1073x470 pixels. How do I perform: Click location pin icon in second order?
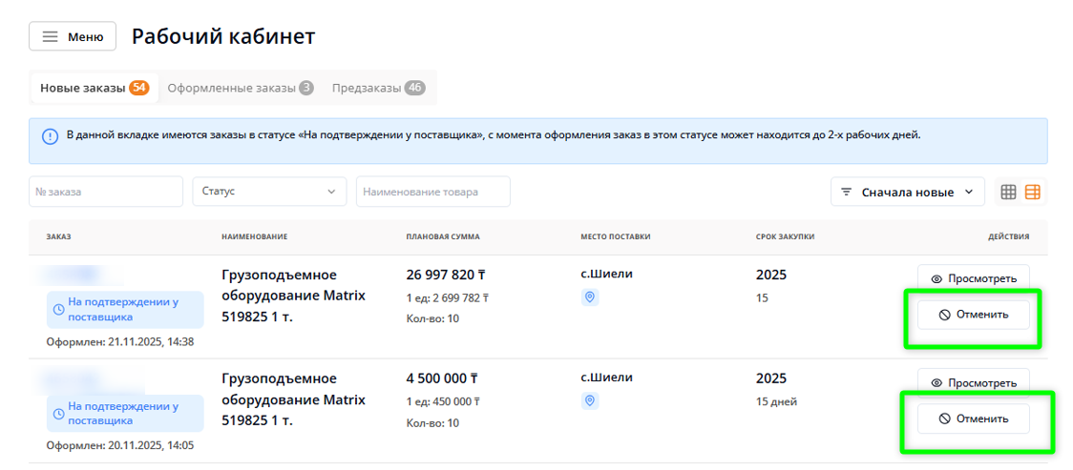tap(590, 401)
